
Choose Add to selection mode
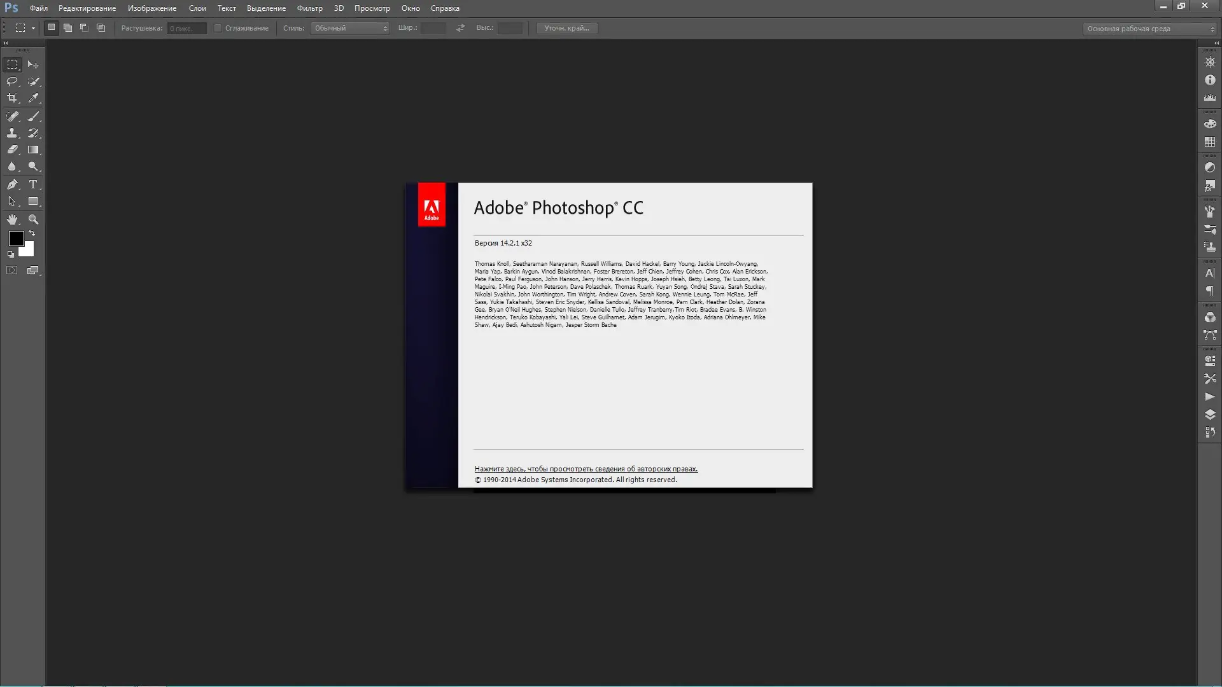coord(67,28)
